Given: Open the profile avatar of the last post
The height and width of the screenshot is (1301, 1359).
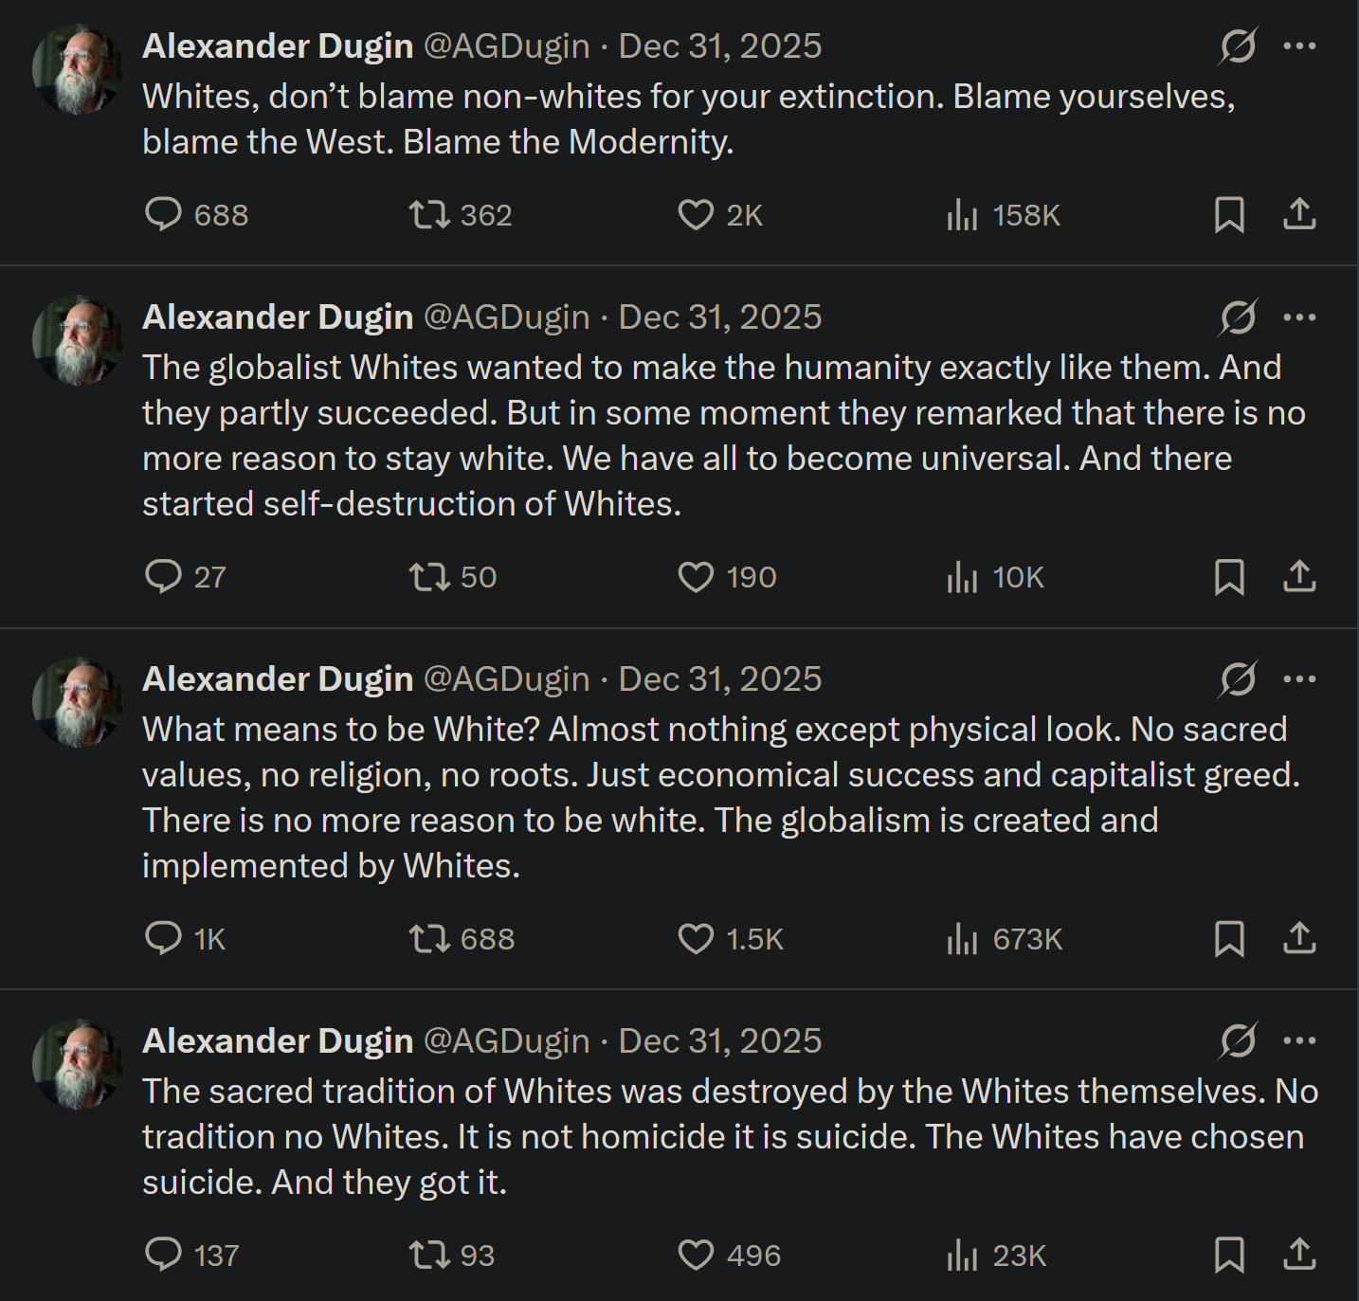Looking at the screenshot, I should [x=78, y=1063].
